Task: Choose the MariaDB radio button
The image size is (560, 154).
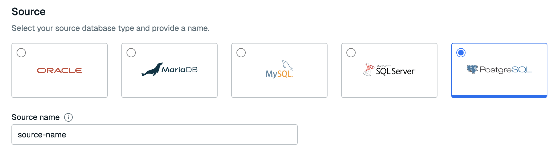Action: click(131, 53)
